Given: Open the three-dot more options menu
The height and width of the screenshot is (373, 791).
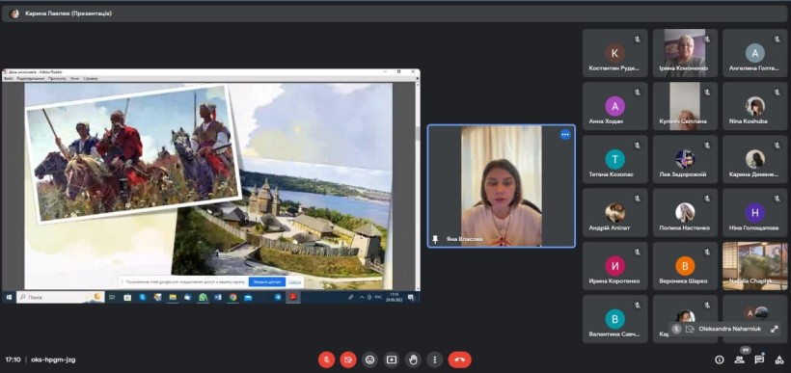Looking at the screenshot, I should 435,360.
